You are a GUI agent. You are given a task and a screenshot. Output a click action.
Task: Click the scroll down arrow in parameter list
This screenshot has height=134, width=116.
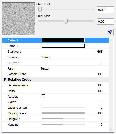[x=111, y=130]
